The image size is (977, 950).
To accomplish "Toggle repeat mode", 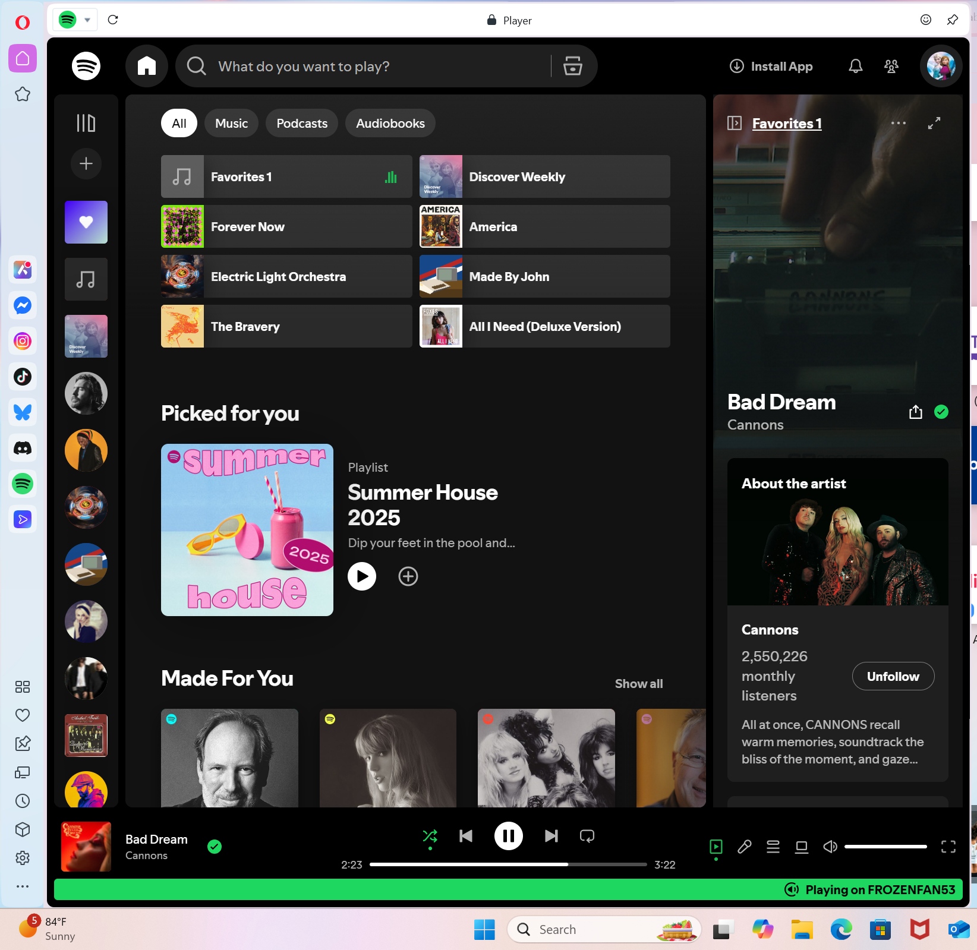I will [x=587, y=836].
